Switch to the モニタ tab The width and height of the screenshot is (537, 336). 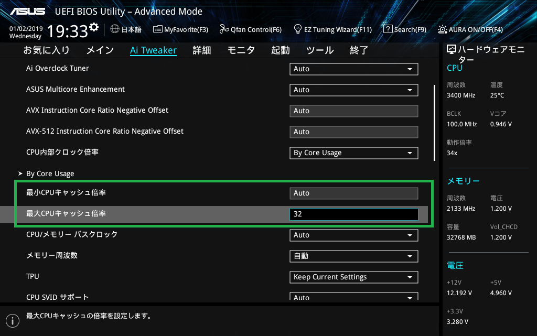(x=241, y=50)
